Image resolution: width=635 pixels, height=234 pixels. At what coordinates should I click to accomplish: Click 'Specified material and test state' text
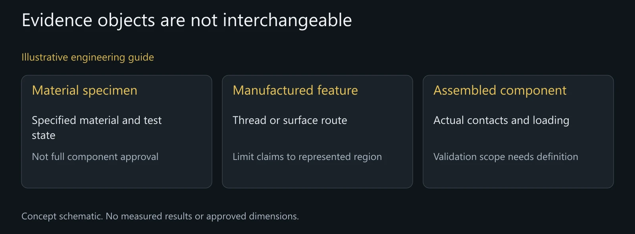tap(97, 127)
